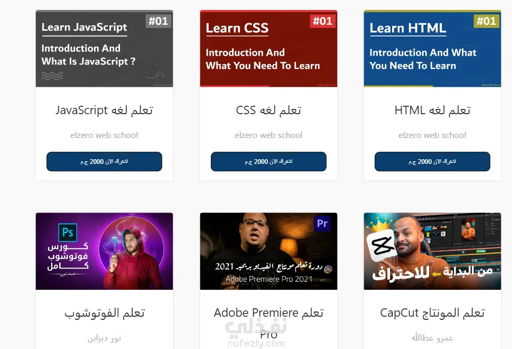Open the Adobe Premiere Pro 2021 thumbnail
The image size is (512, 349).
(x=268, y=251)
